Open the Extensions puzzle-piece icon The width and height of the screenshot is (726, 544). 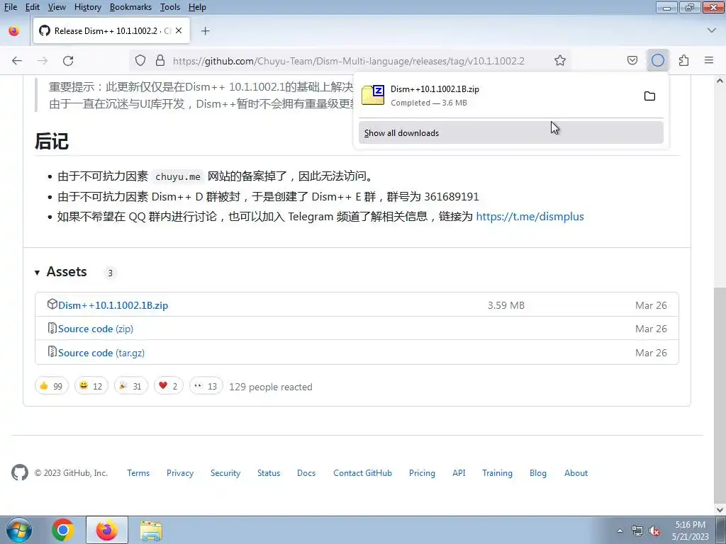[683, 61]
